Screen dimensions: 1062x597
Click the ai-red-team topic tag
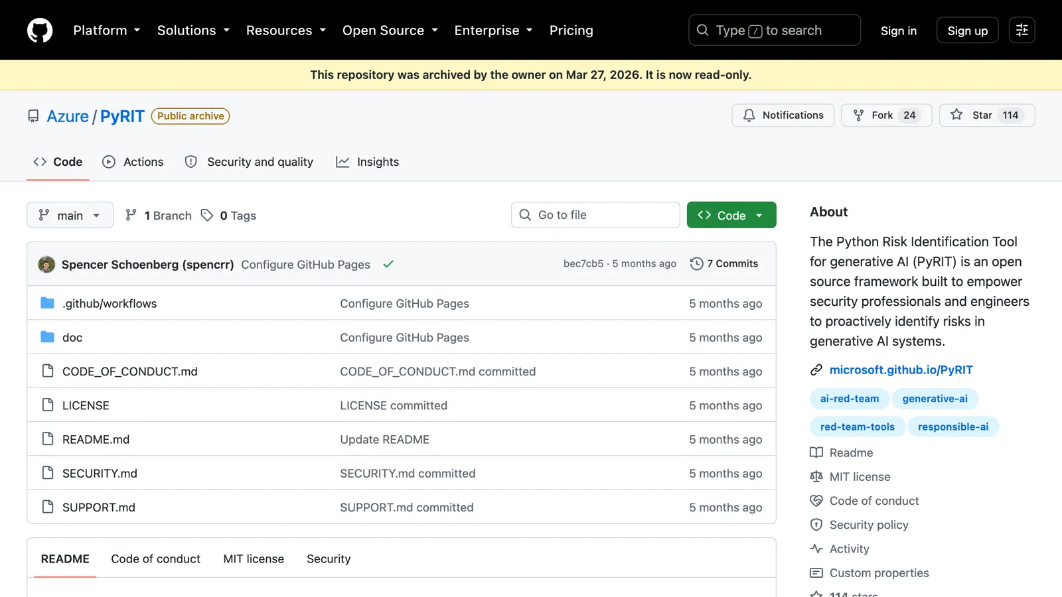point(850,399)
